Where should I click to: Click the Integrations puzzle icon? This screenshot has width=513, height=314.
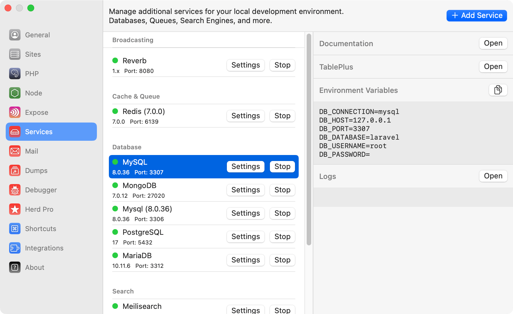point(15,248)
